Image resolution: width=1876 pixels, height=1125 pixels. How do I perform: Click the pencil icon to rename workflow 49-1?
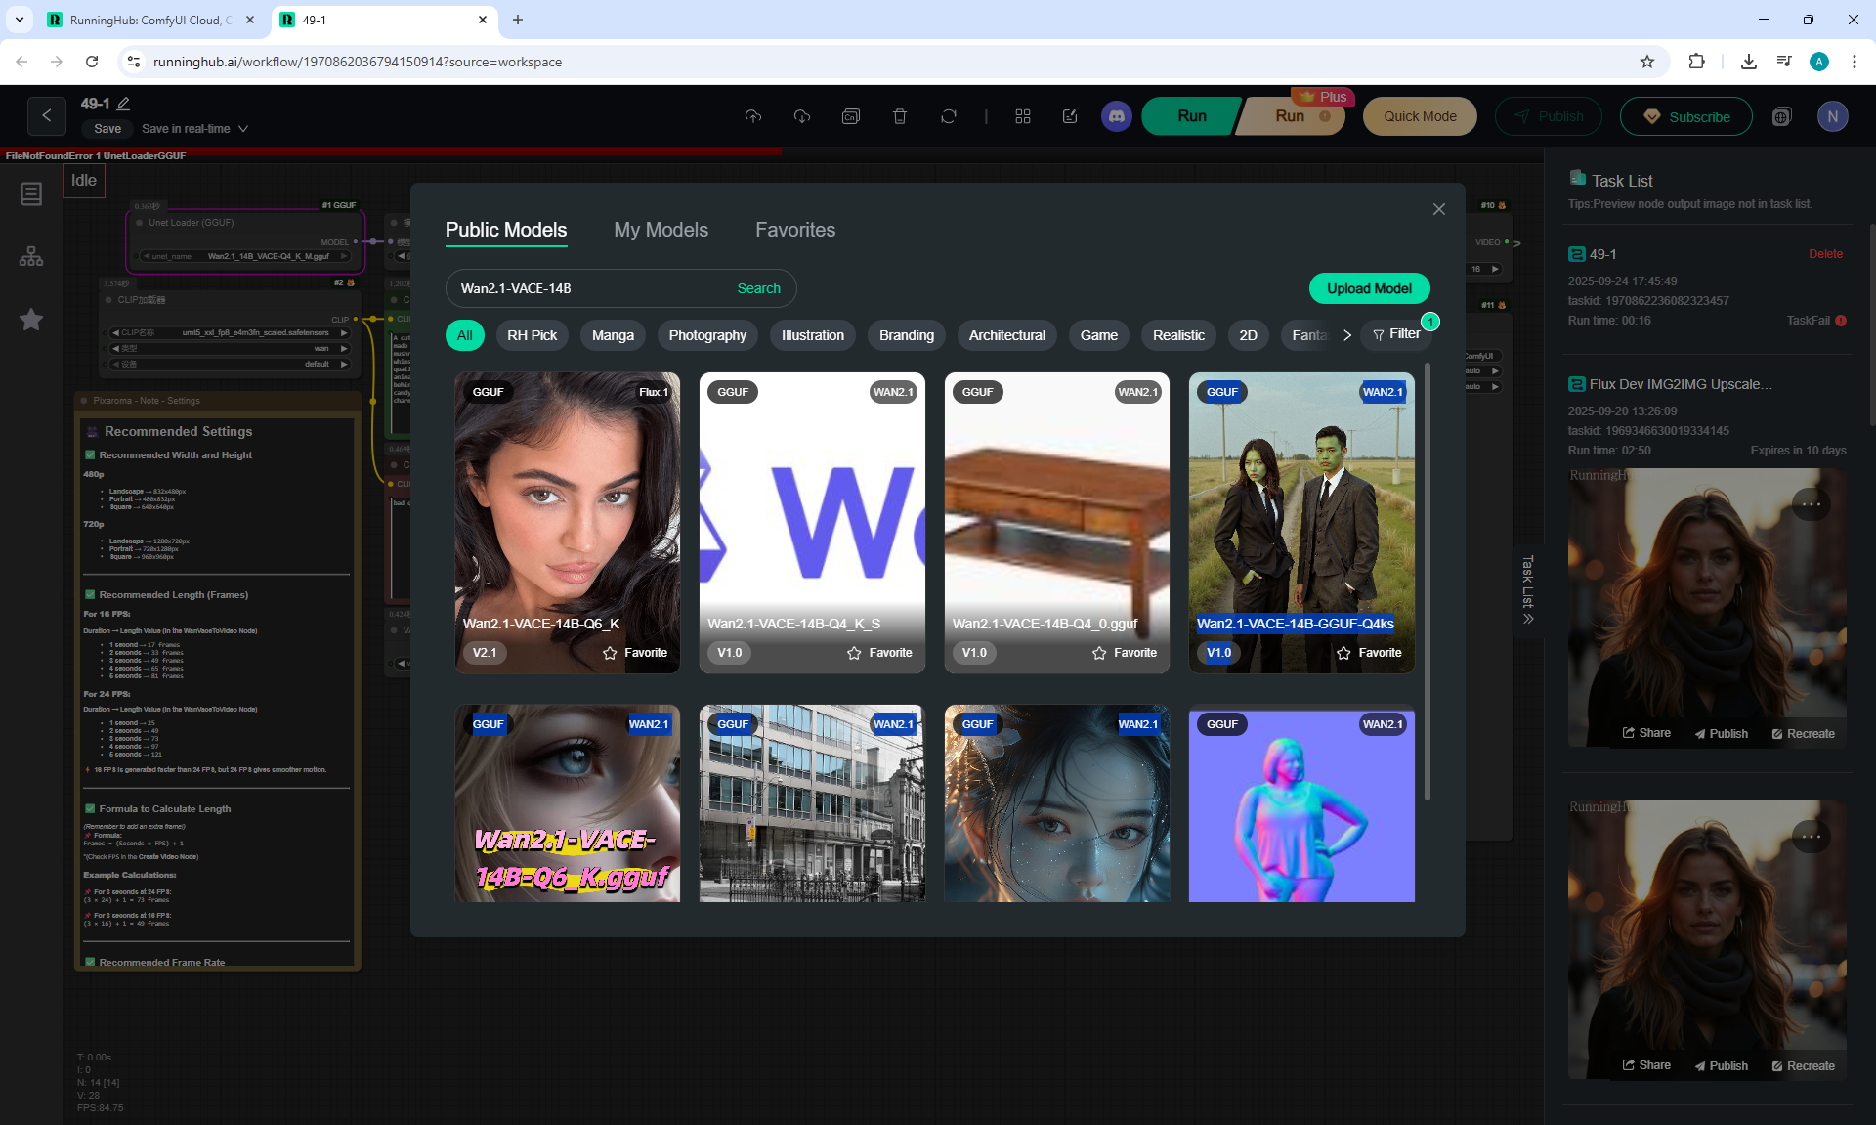click(x=124, y=104)
